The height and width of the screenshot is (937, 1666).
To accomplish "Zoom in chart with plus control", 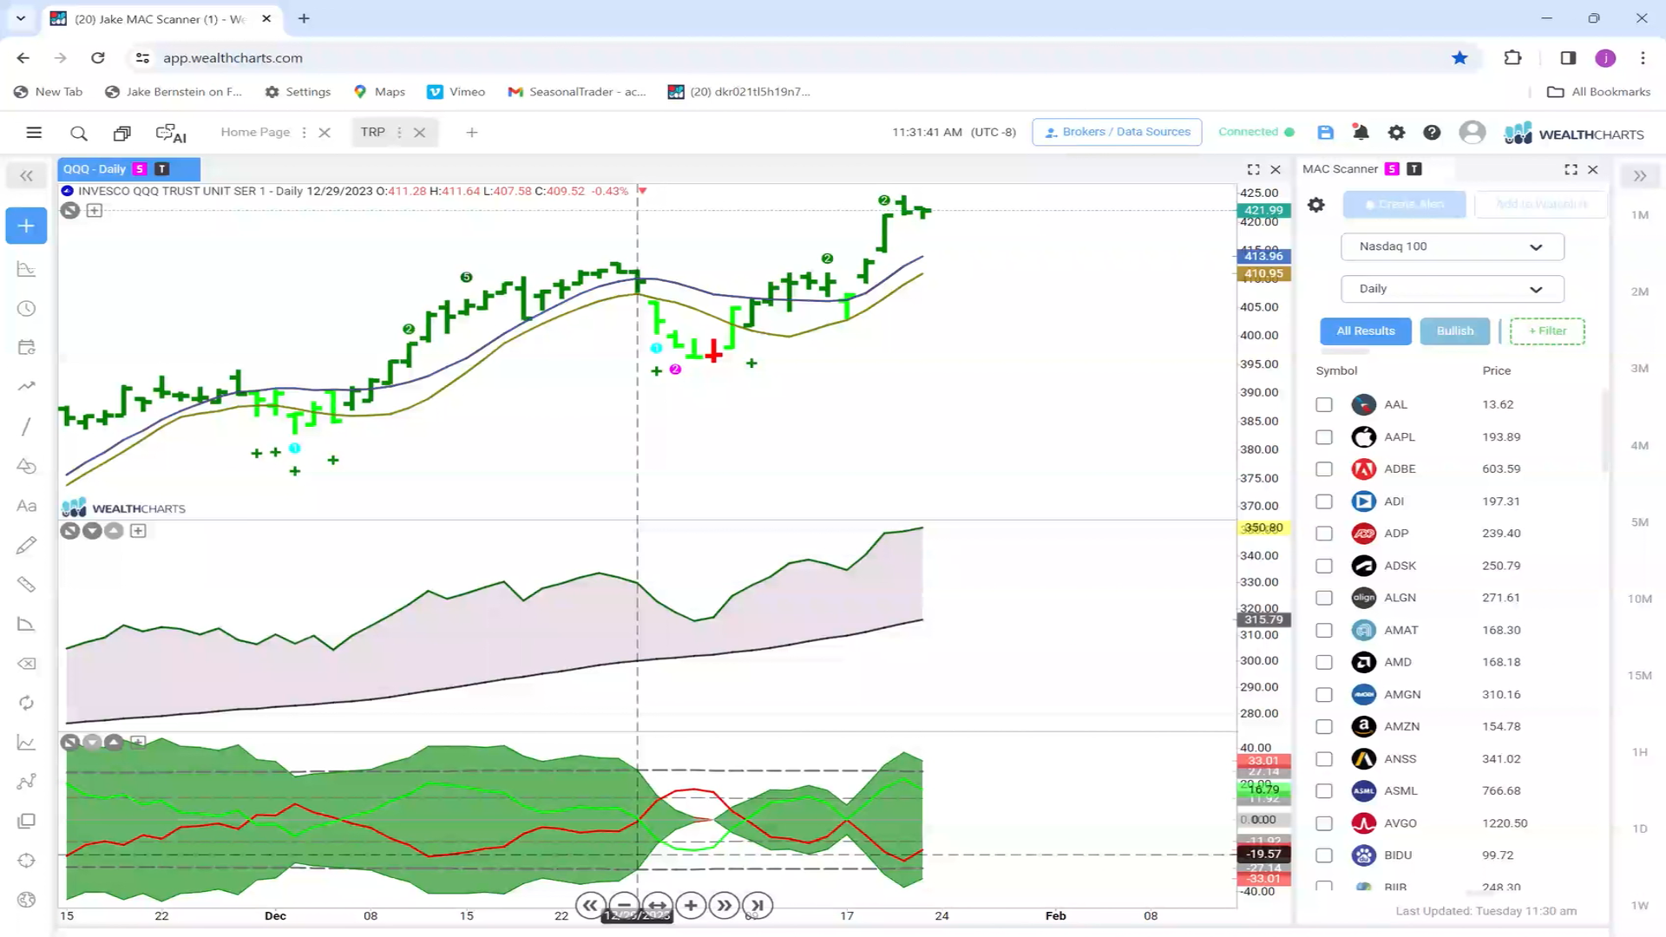I will coord(691,906).
